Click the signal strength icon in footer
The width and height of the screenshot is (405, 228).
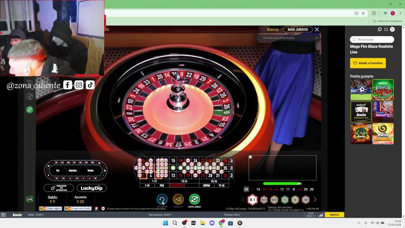[321, 215]
